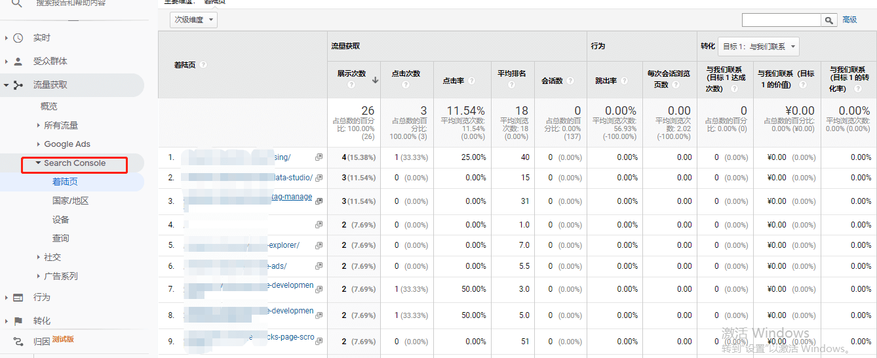Image resolution: width=877 pixels, height=358 pixels.
Task: Open the 实时 clock icon in sidebar
Action: pos(18,38)
